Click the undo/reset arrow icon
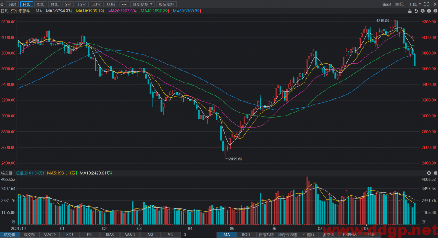This screenshot has width=438, height=238. point(416,11)
